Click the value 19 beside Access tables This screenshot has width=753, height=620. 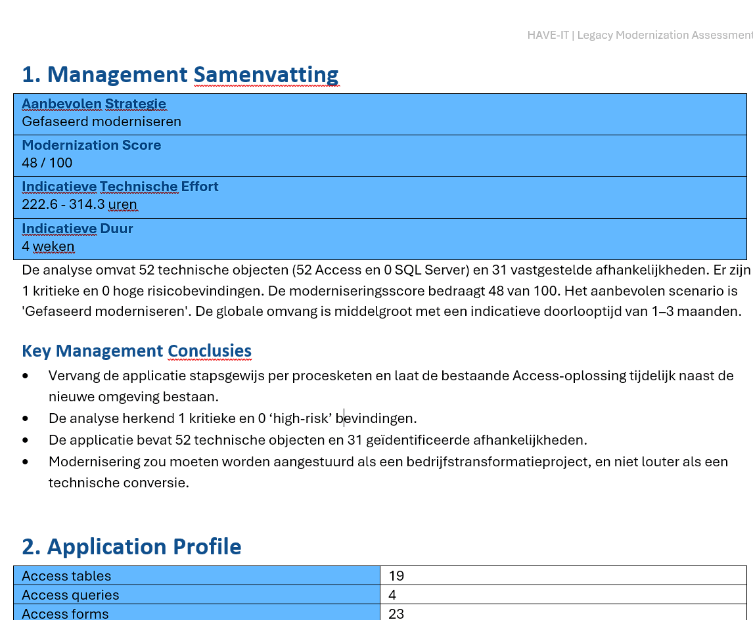396,576
